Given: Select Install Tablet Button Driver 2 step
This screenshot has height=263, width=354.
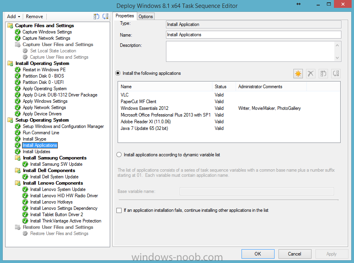Looking at the screenshot, I should [57, 215].
